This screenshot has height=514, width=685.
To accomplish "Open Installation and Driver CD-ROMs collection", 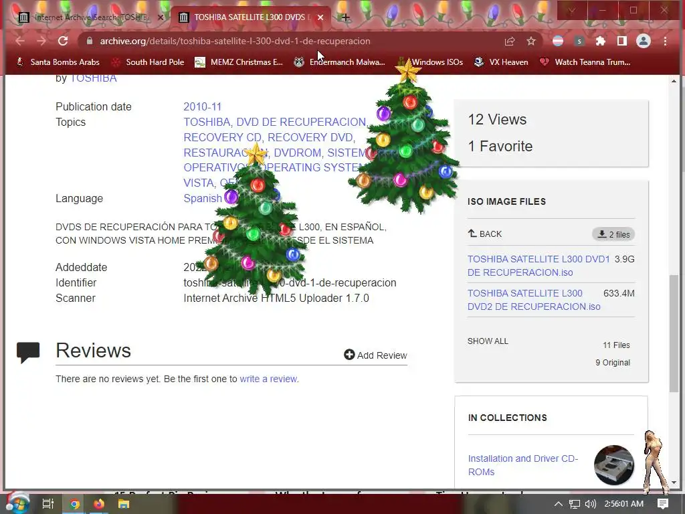I will (x=523, y=465).
